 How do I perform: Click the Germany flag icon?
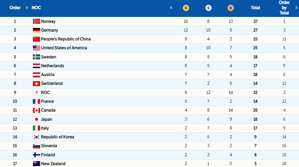(37, 30)
